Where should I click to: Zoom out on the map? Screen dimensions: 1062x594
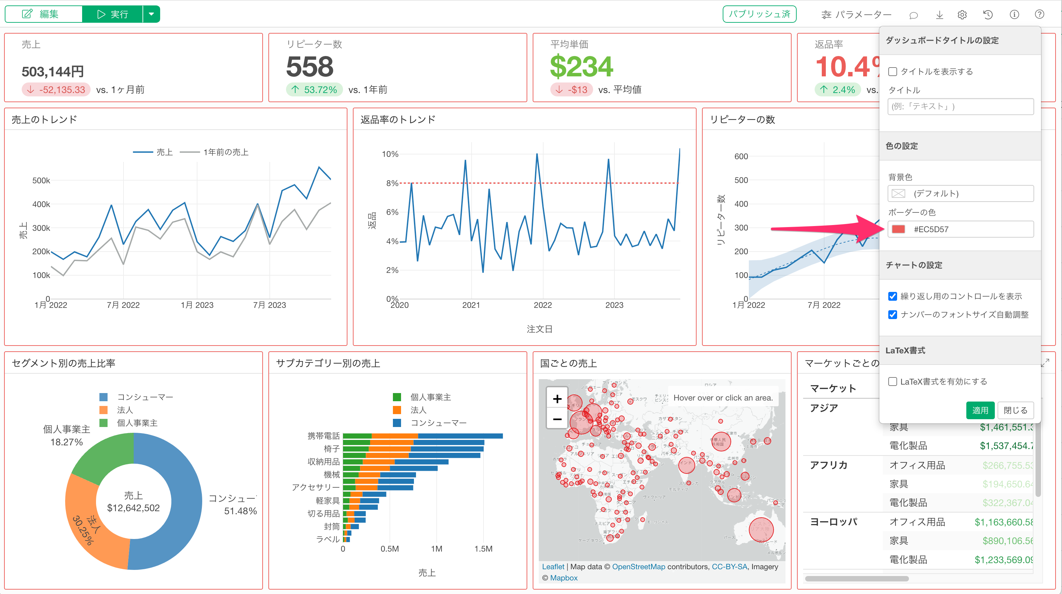[x=557, y=419]
